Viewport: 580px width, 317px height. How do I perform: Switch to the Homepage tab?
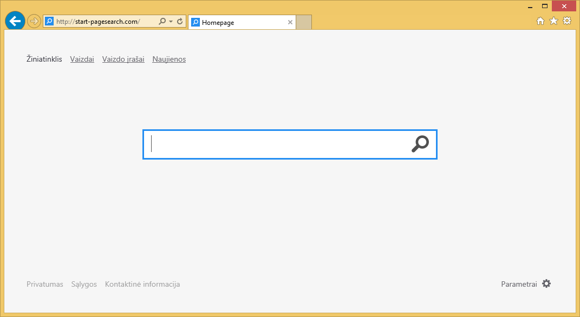click(x=233, y=22)
